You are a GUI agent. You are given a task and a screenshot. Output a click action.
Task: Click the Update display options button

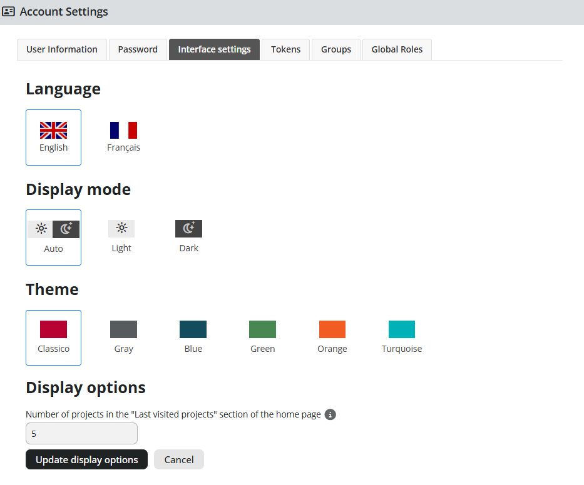pos(86,459)
